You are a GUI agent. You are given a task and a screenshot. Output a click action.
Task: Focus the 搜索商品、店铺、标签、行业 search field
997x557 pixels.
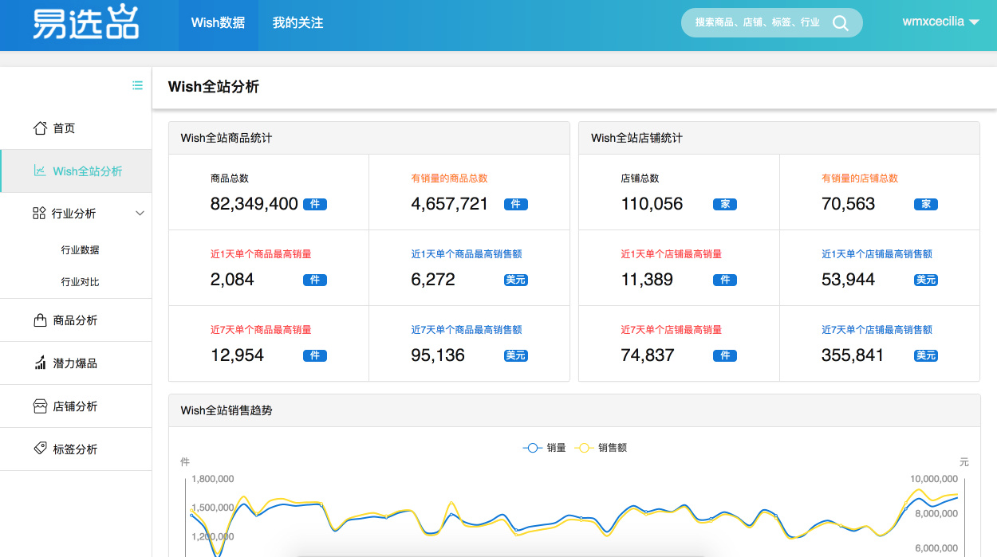(x=756, y=22)
